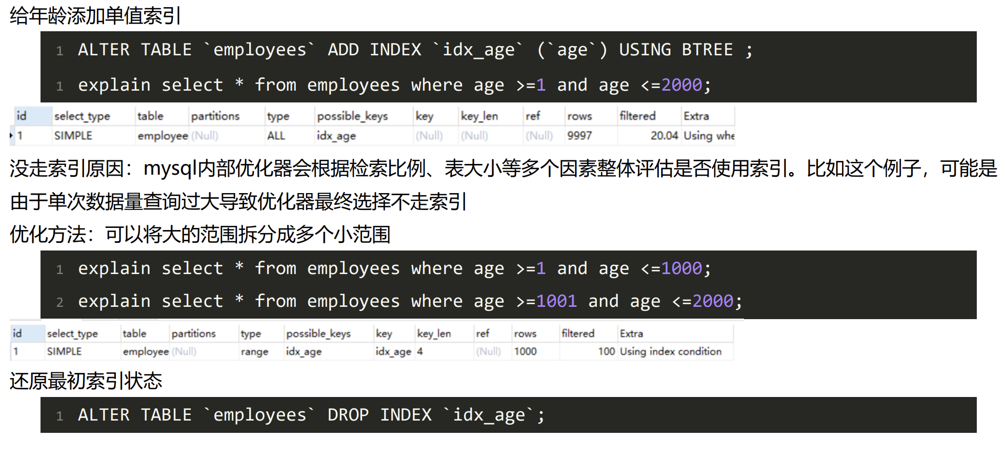
Task: Click 'Extra' header in first result table
Action: pos(696,116)
